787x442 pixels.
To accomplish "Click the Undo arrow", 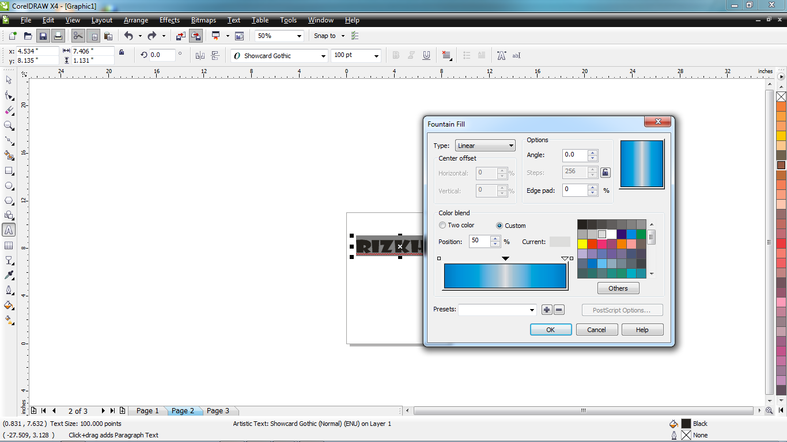I will 128,36.
